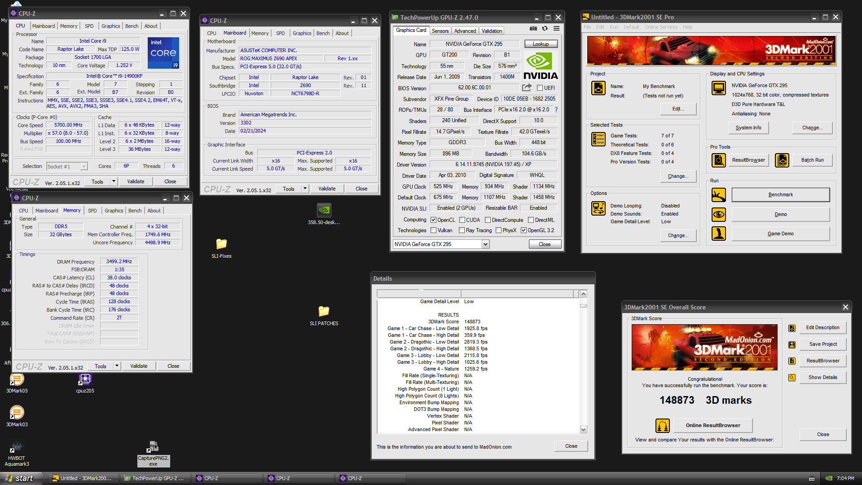Click the Display and CPU Settings monitor icon
This screenshot has width=862, height=485.
[x=718, y=88]
